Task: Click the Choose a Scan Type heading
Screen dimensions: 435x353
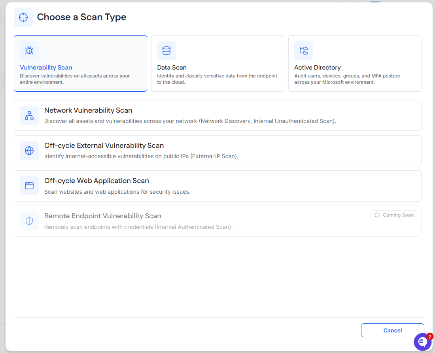Action: tap(81, 17)
